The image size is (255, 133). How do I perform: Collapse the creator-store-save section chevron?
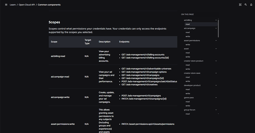tap(216, 73)
